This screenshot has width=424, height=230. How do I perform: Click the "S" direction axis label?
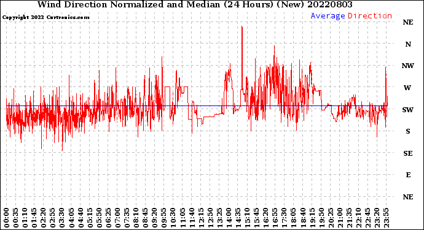(x=408, y=131)
